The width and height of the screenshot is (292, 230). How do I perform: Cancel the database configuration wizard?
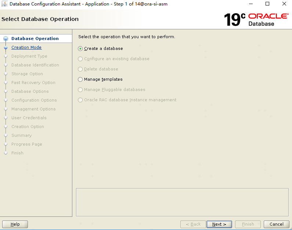click(277, 224)
